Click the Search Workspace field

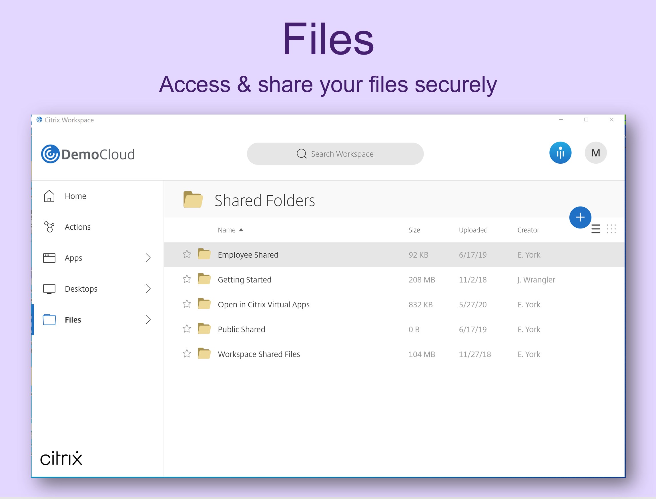point(335,154)
